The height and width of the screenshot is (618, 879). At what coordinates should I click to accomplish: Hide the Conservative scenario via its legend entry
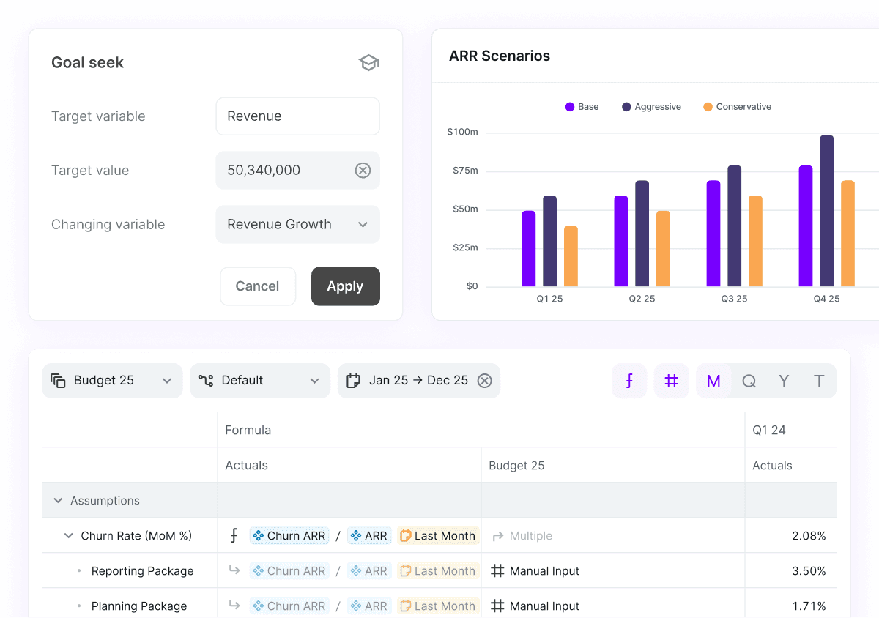point(737,106)
